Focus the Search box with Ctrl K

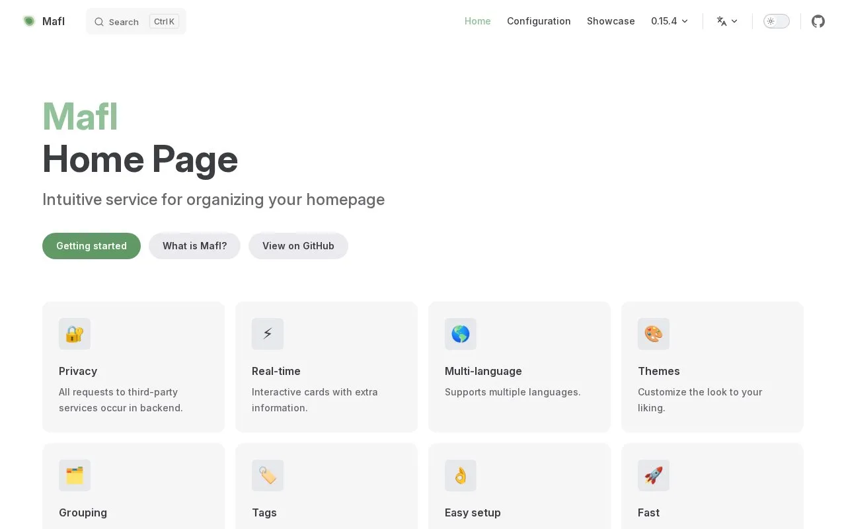point(136,21)
